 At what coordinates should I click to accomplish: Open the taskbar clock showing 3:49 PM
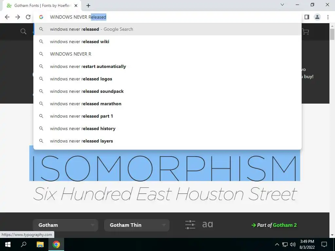point(307,244)
